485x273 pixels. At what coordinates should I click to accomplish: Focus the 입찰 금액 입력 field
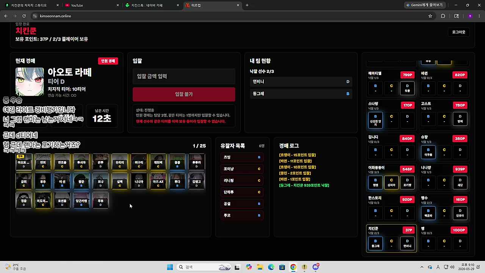click(x=184, y=76)
